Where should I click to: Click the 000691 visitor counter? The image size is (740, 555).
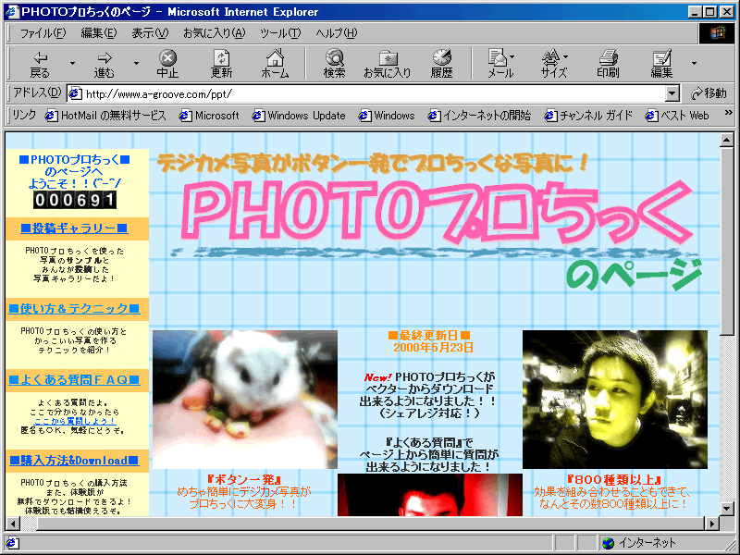75,200
